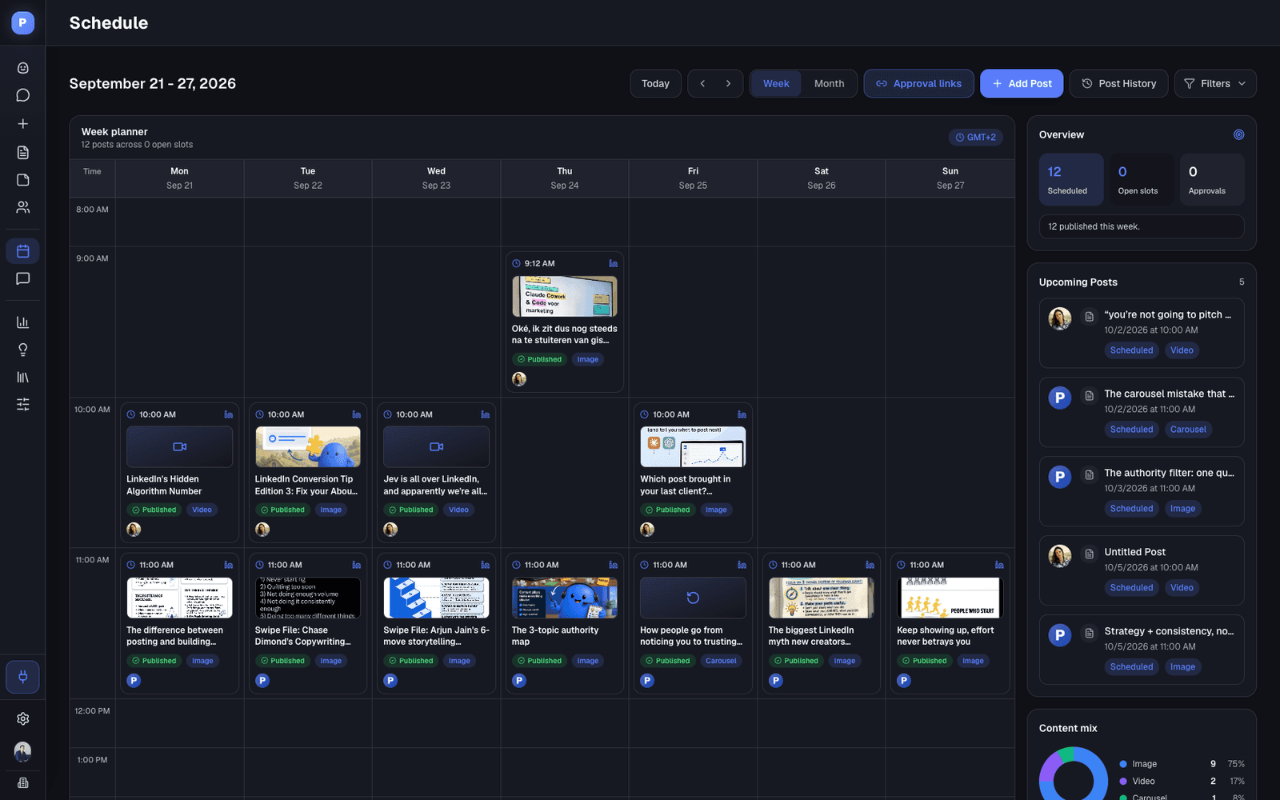This screenshot has width=1280, height=800.
Task: Open the LinkedIn's Hidden Algorithm Number post
Action: [179, 473]
